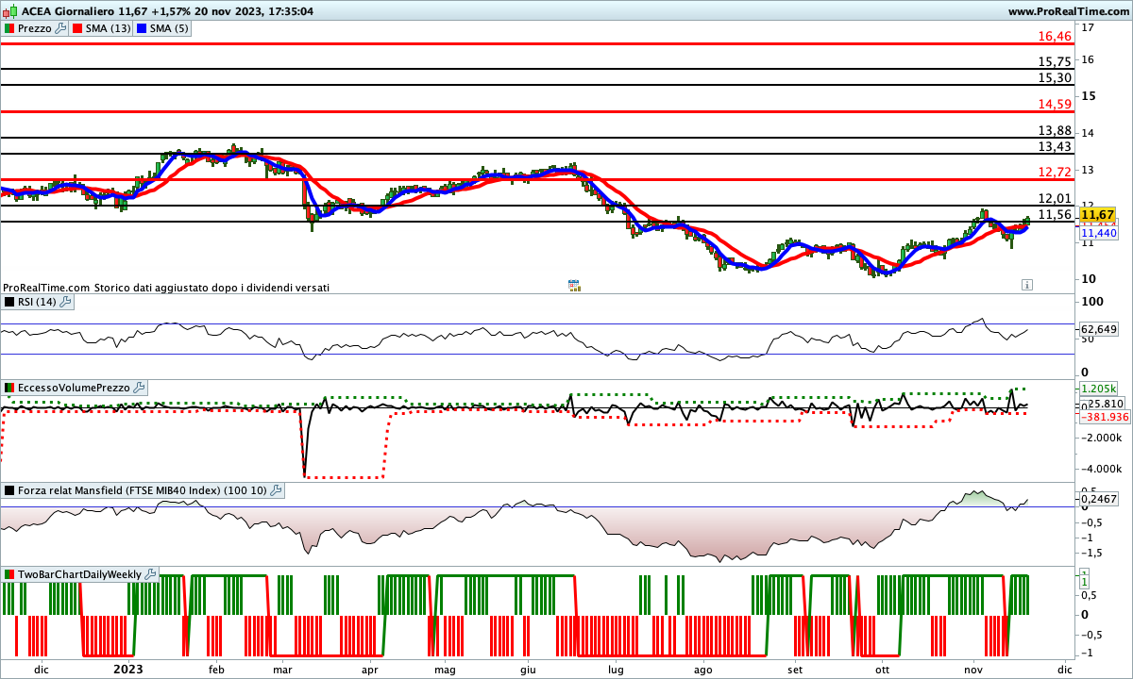Click the 0,2467 Mansfield value tag
The height and width of the screenshot is (679, 1133).
click(1098, 498)
